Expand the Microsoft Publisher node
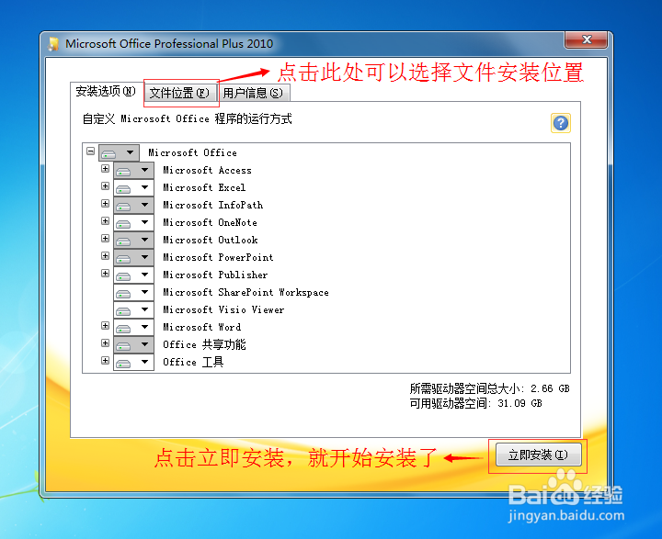Viewport: 662px width, 539px height. click(x=105, y=274)
